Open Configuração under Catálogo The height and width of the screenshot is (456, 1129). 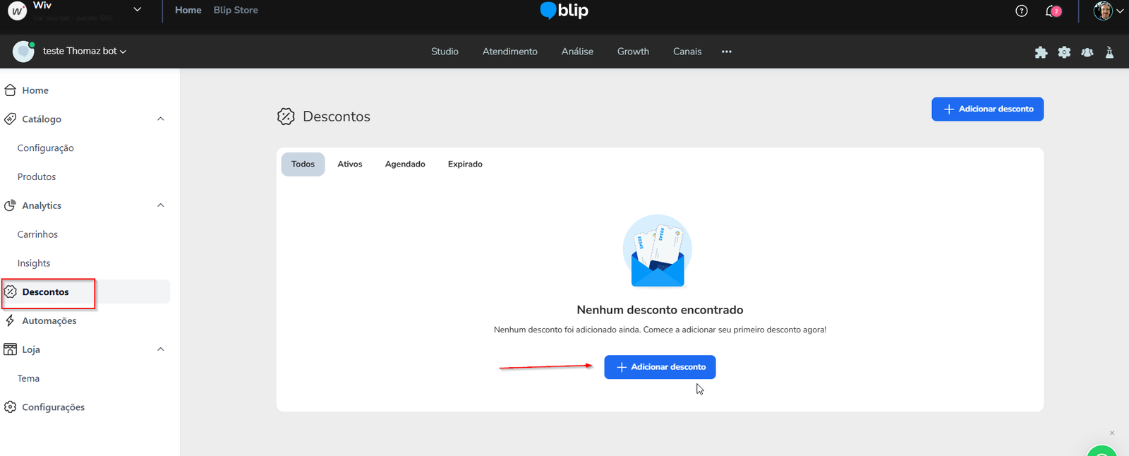tap(46, 148)
